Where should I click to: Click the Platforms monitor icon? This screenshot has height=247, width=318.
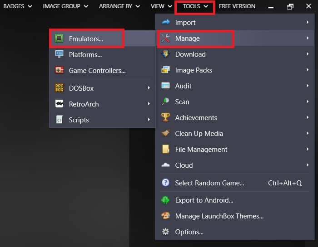click(59, 54)
